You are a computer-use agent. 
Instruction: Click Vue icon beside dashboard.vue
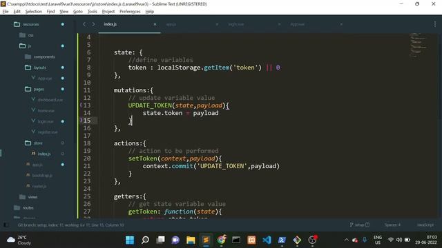coord(33,99)
